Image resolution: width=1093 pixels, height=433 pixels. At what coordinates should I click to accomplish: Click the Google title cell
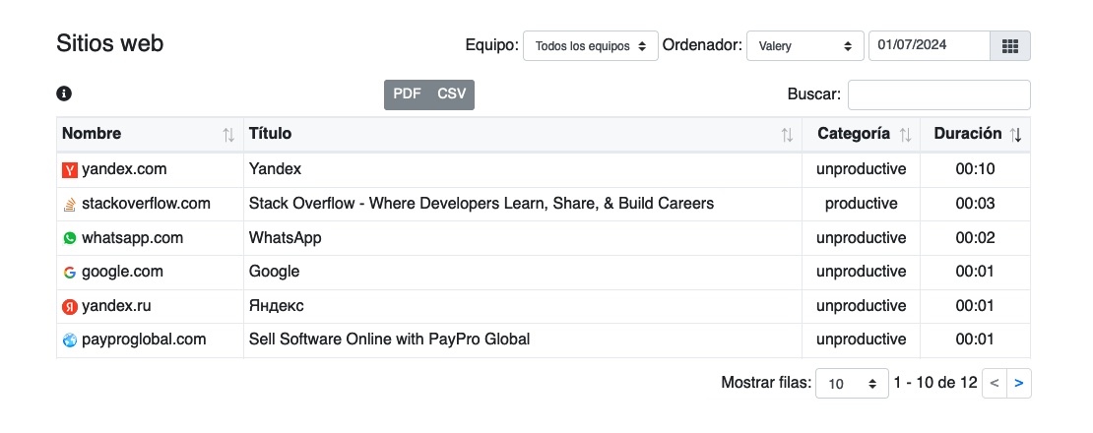(523, 273)
